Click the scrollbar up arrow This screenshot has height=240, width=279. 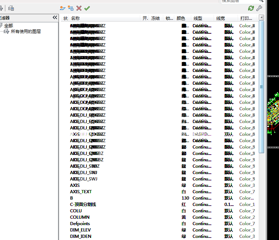click(x=261, y=17)
